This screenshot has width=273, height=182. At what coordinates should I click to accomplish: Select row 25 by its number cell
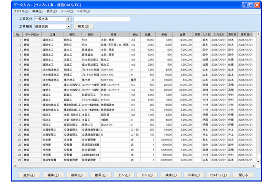[x=18, y=160]
